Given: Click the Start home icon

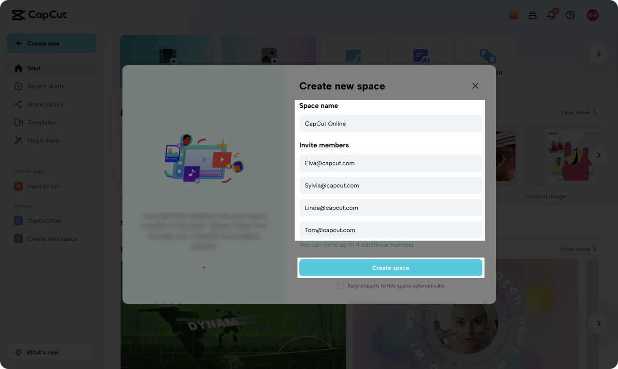Looking at the screenshot, I should pos(18,69).
